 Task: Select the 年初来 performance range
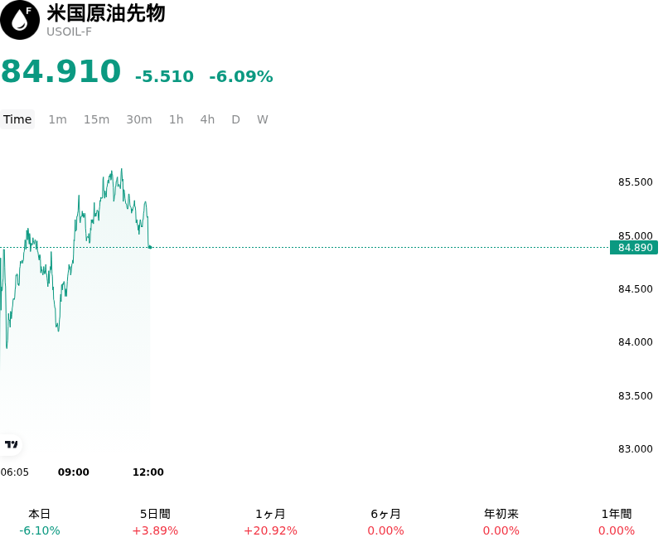501,522
